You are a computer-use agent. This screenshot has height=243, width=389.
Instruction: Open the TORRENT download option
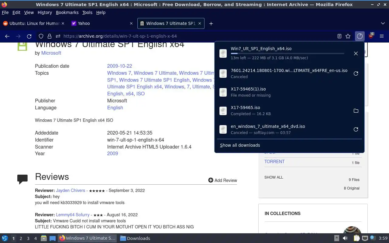[274, 162]
